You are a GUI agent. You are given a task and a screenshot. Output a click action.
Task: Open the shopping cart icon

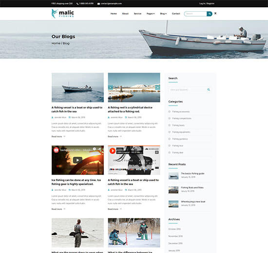(215, 14)
